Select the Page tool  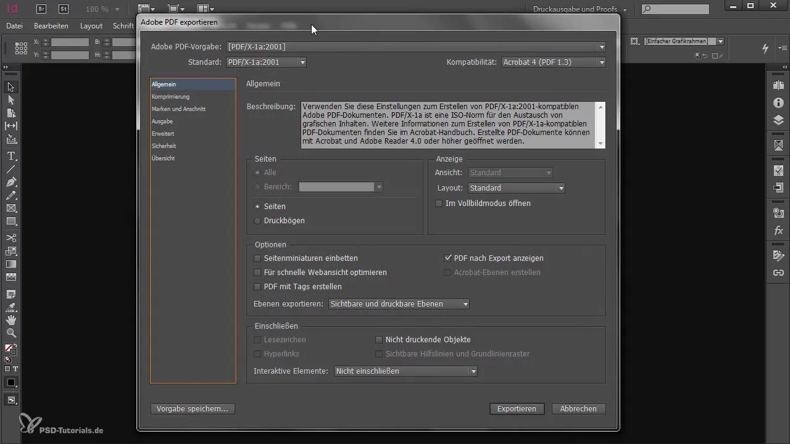tap(11, 113)
